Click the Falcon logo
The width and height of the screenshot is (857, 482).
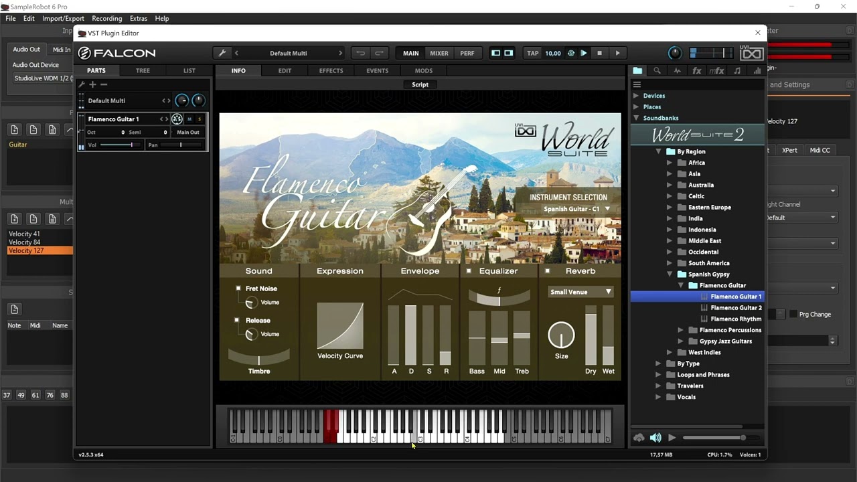[117, 53]
